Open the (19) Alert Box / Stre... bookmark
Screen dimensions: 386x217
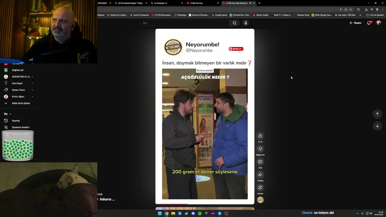(x=240, y=15)
